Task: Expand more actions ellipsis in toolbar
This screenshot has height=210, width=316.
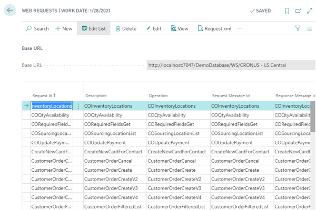Action: [239, 28]
